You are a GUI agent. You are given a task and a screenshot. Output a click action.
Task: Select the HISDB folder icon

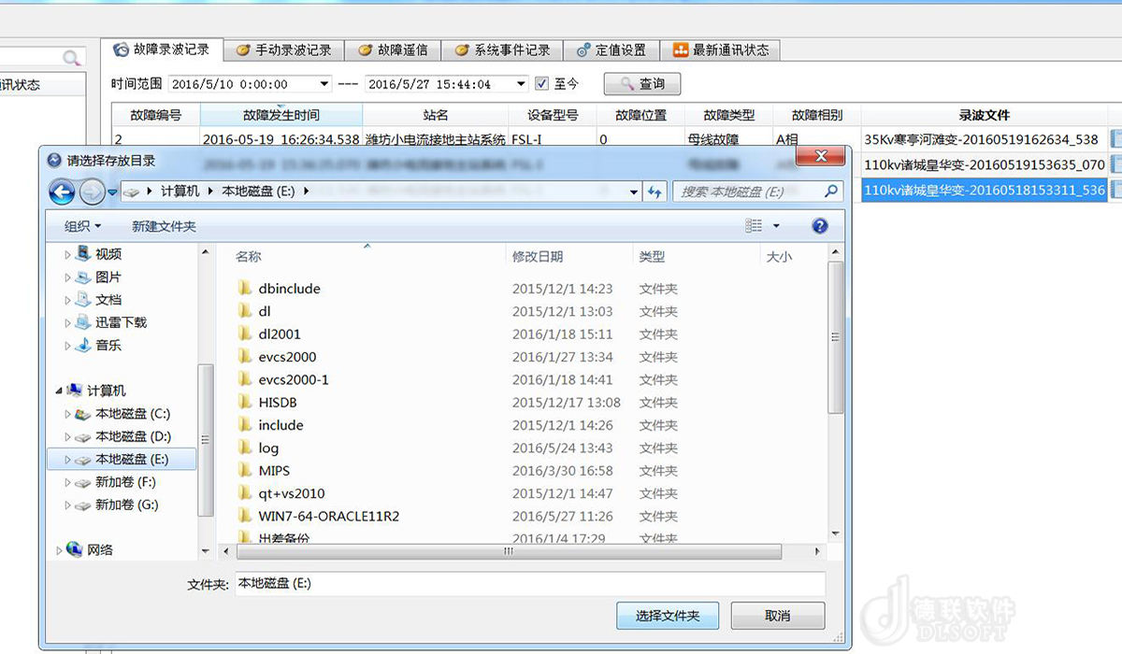coord(245,403)
